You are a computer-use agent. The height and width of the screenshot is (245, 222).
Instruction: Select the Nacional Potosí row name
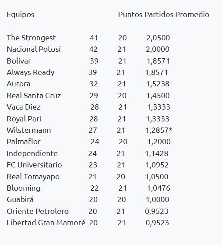tap(34, 49)
